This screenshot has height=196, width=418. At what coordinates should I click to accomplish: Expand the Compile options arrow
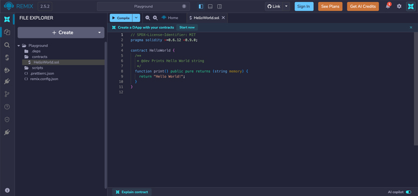tap(136, 18)
